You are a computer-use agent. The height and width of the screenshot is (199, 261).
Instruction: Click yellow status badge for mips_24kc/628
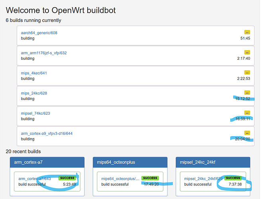(247, 93)
